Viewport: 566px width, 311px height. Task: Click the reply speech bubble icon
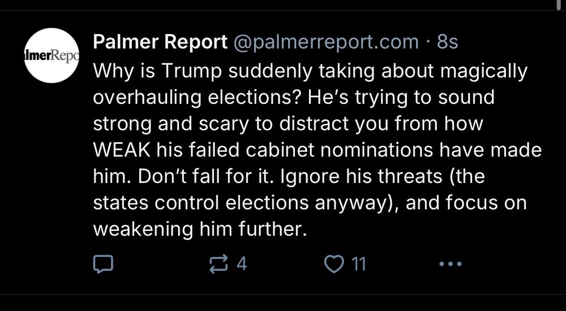(x=104, y=264)
